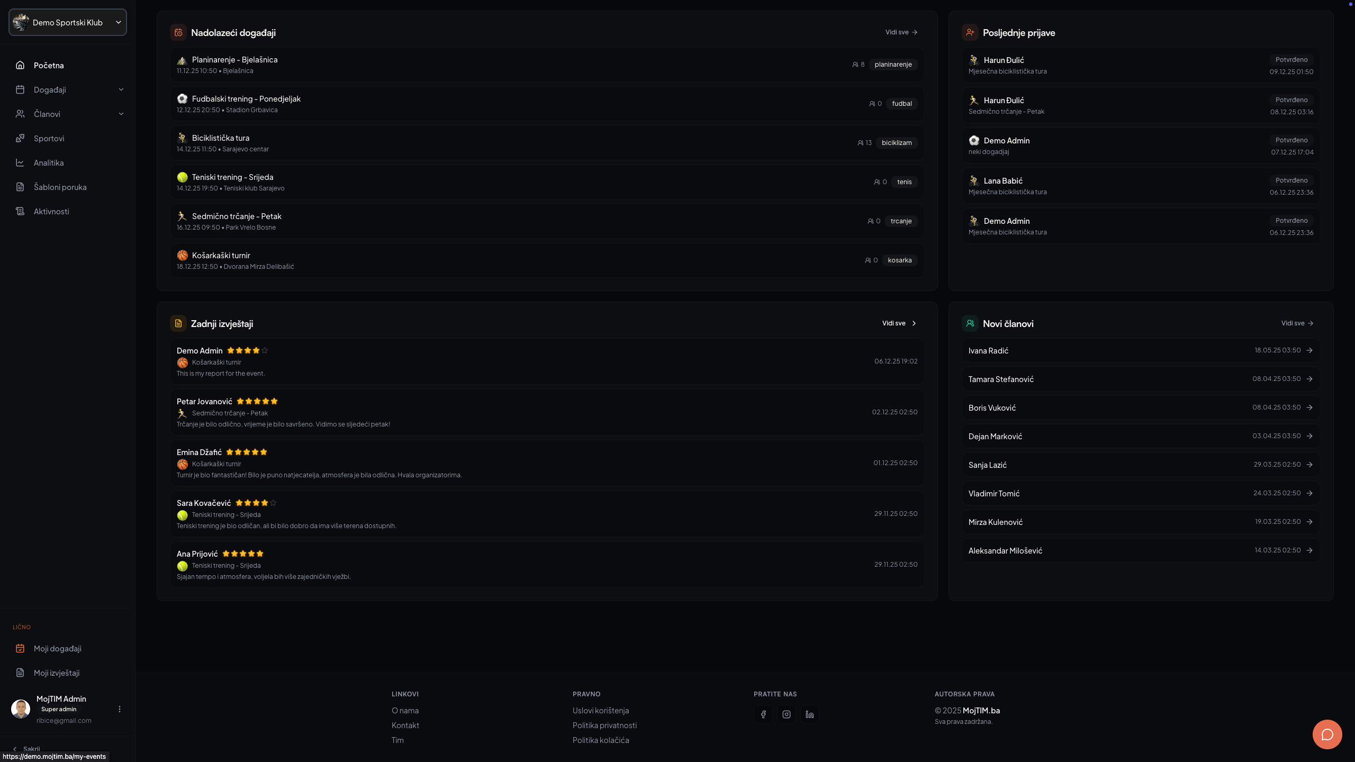
Task: Click the LinkedIn icon in footer
Action: (x=809, y=714)
